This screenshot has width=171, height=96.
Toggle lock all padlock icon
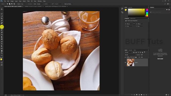coord(136,57)
